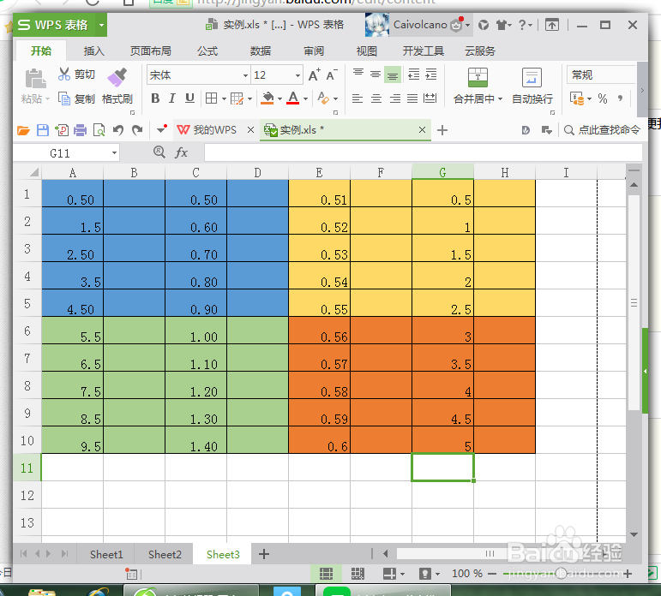Switch to Sheet2 tab
The height and width of the screenshot is (596, 661).
165,554
